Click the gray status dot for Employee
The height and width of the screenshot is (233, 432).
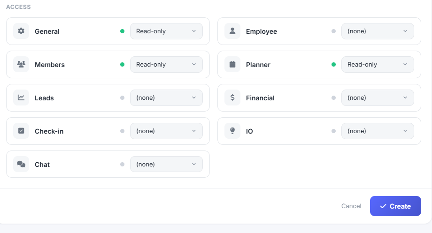coord(334,31)
